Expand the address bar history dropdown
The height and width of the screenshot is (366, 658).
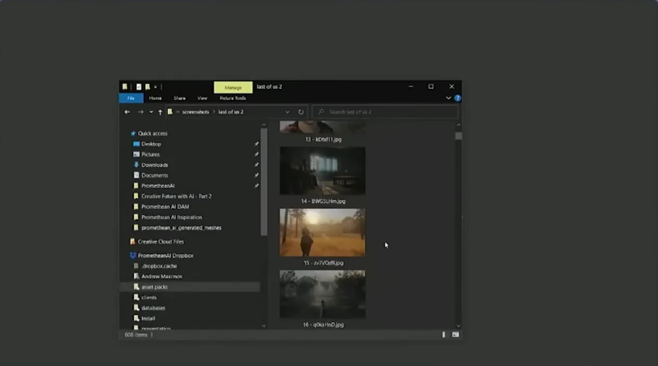tap(287, 112)
